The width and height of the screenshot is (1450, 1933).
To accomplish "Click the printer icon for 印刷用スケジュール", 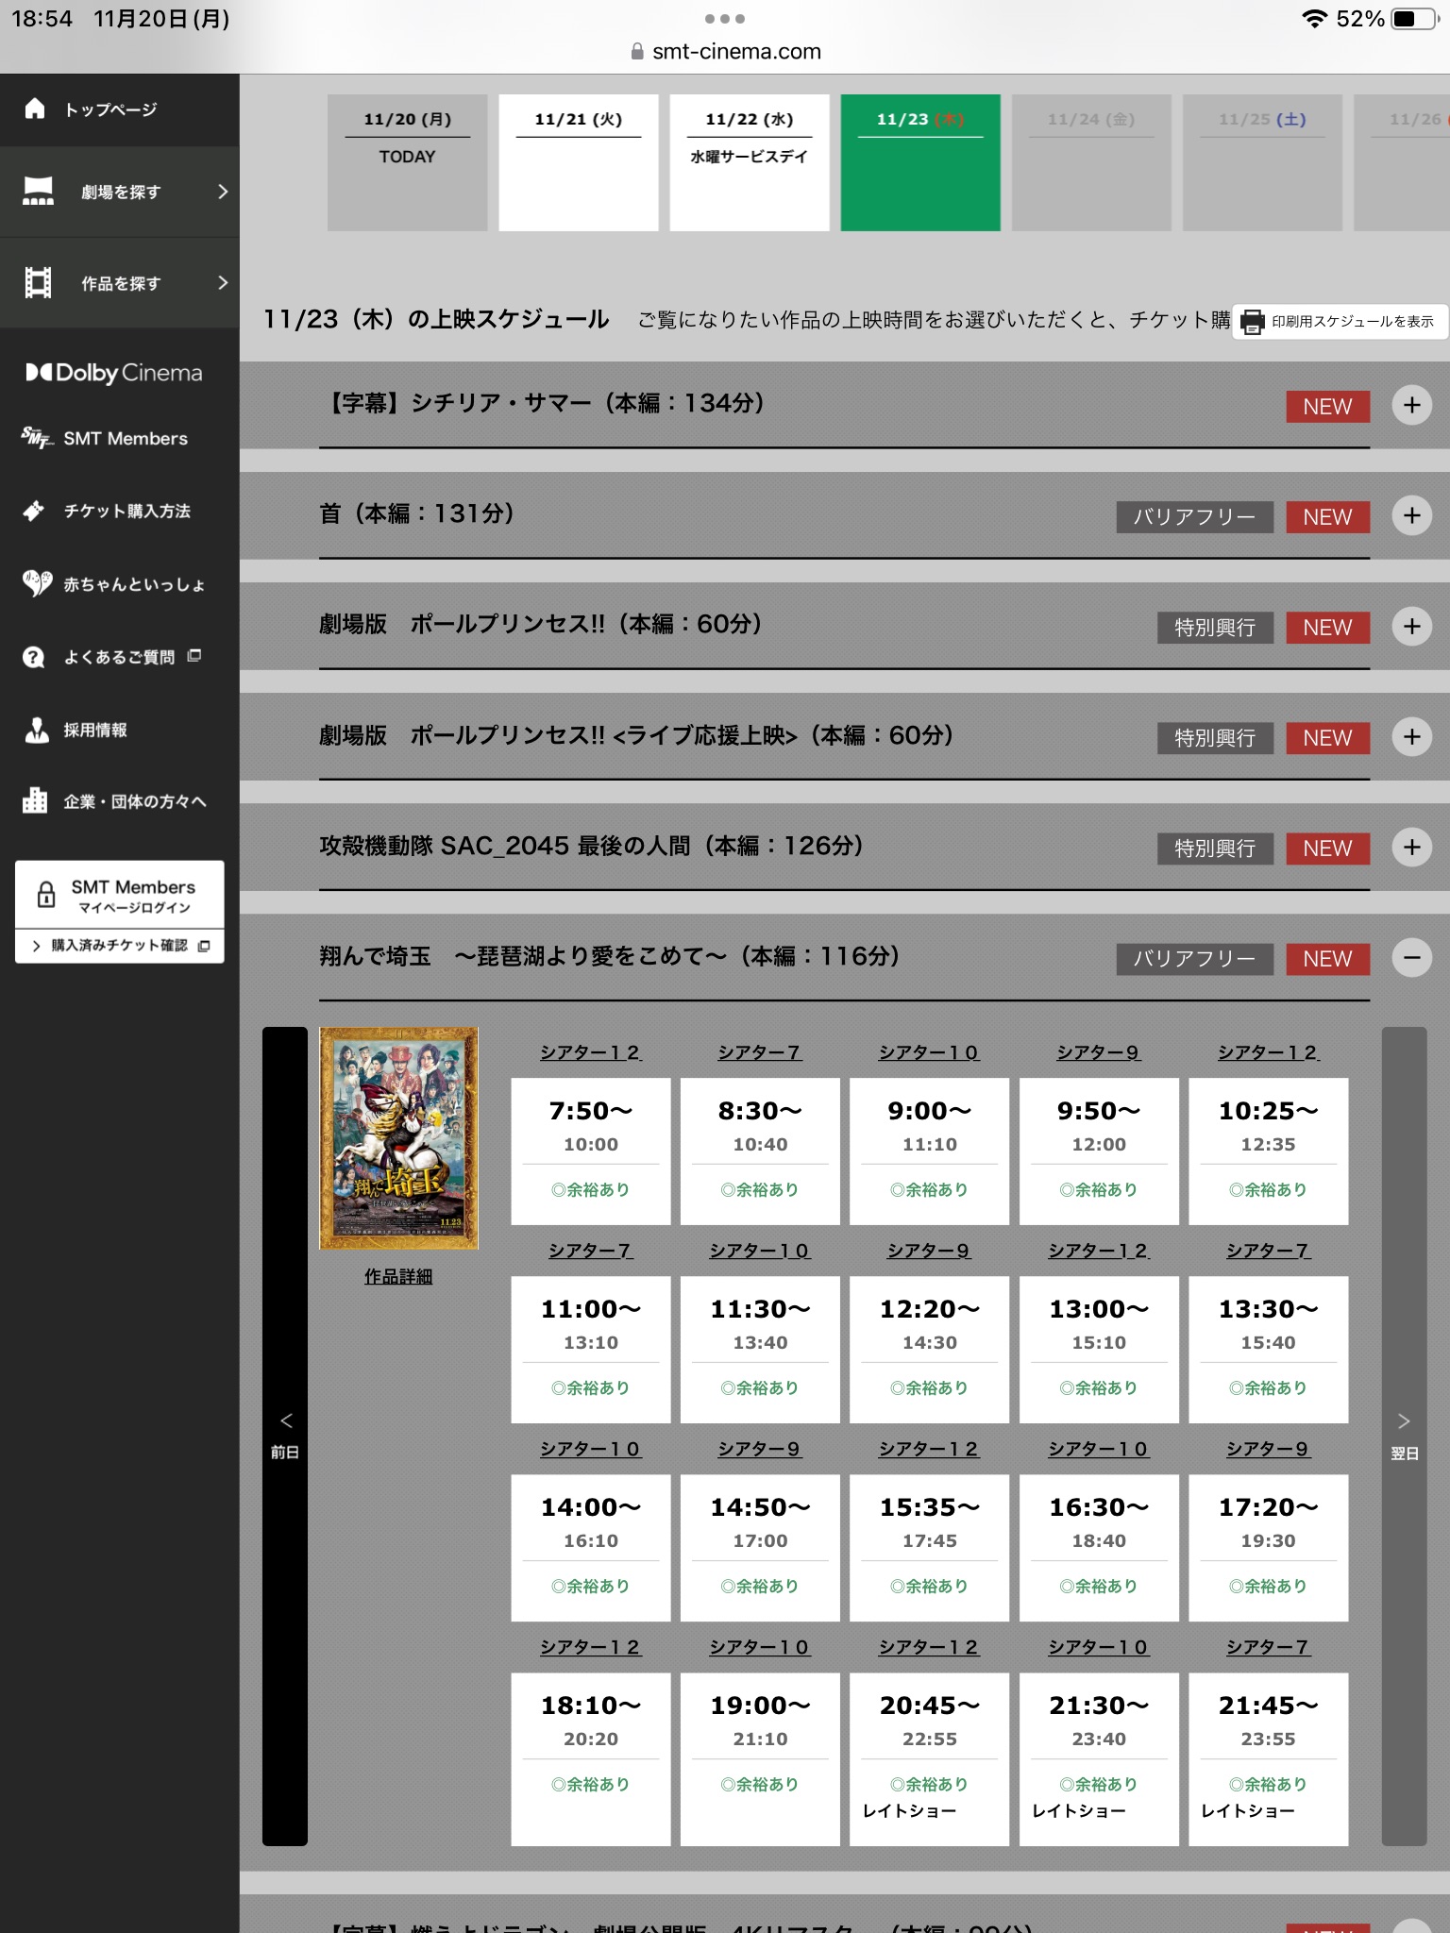I will [x=1252, y=322].
